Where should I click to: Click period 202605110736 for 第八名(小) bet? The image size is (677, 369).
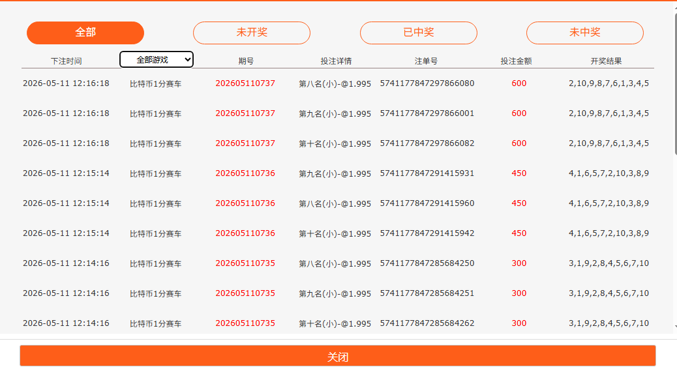(245, 203)
